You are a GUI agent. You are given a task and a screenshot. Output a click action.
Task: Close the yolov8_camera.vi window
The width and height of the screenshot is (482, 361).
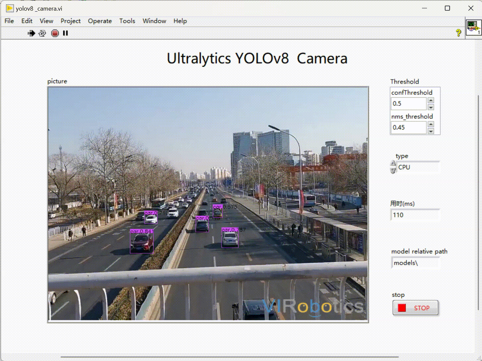click(x=471, y=8)
